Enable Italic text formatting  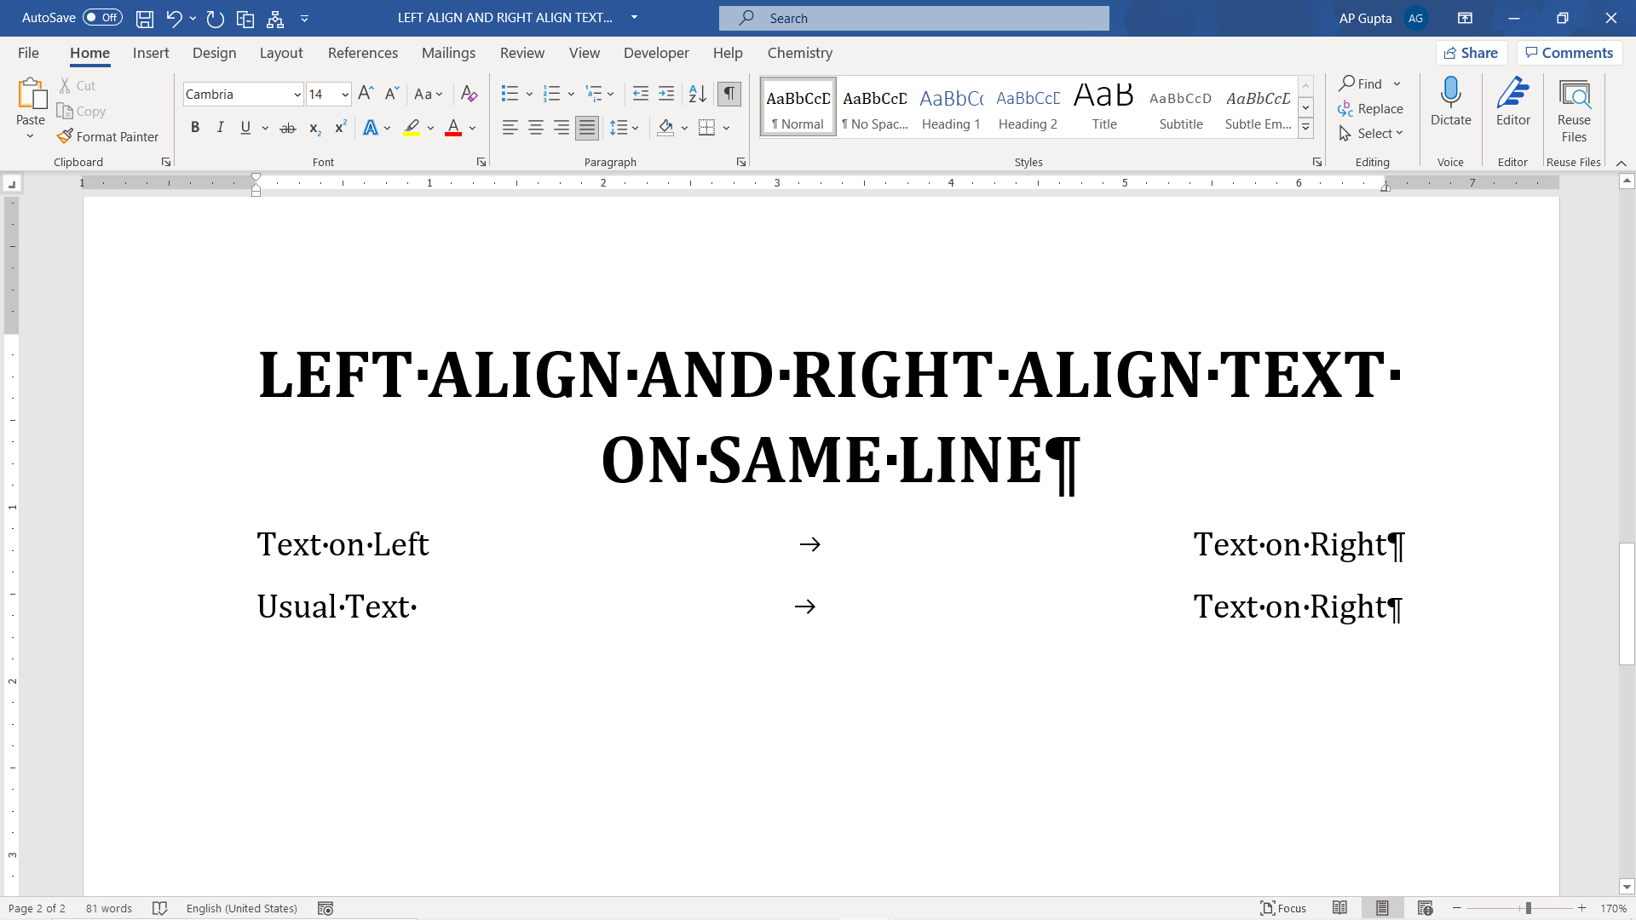pos(220,127)
